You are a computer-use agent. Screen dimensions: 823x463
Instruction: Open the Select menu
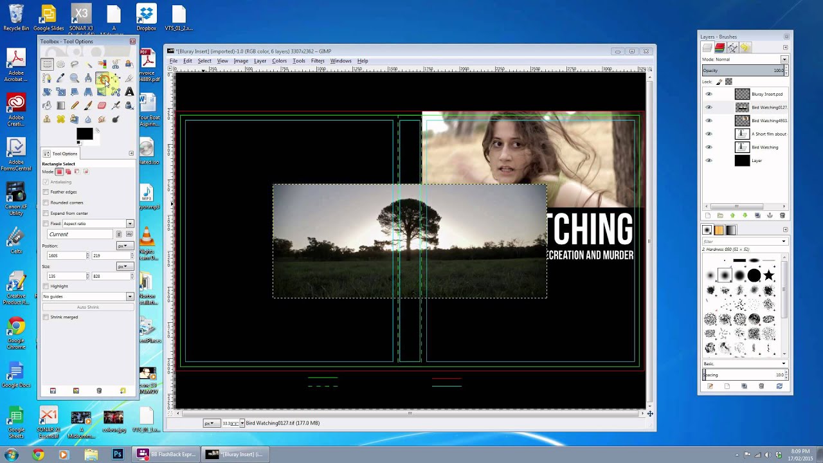coord(204,61)
